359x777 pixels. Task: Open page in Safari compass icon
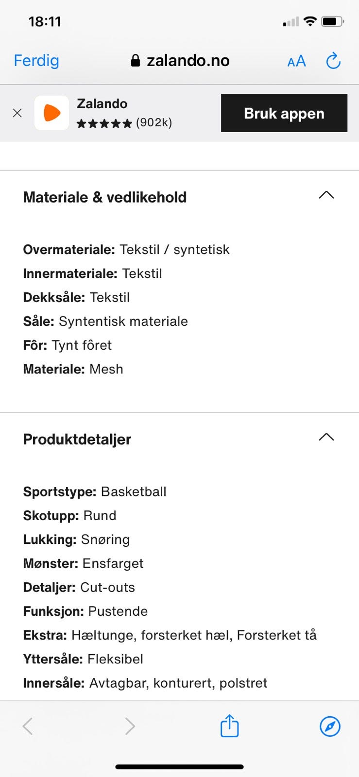click(x=330, y=726)
